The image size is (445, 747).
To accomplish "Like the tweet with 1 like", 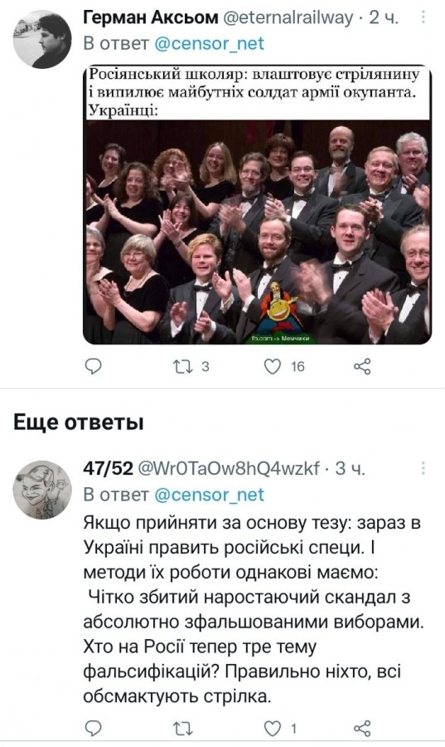I will [273, 729].
